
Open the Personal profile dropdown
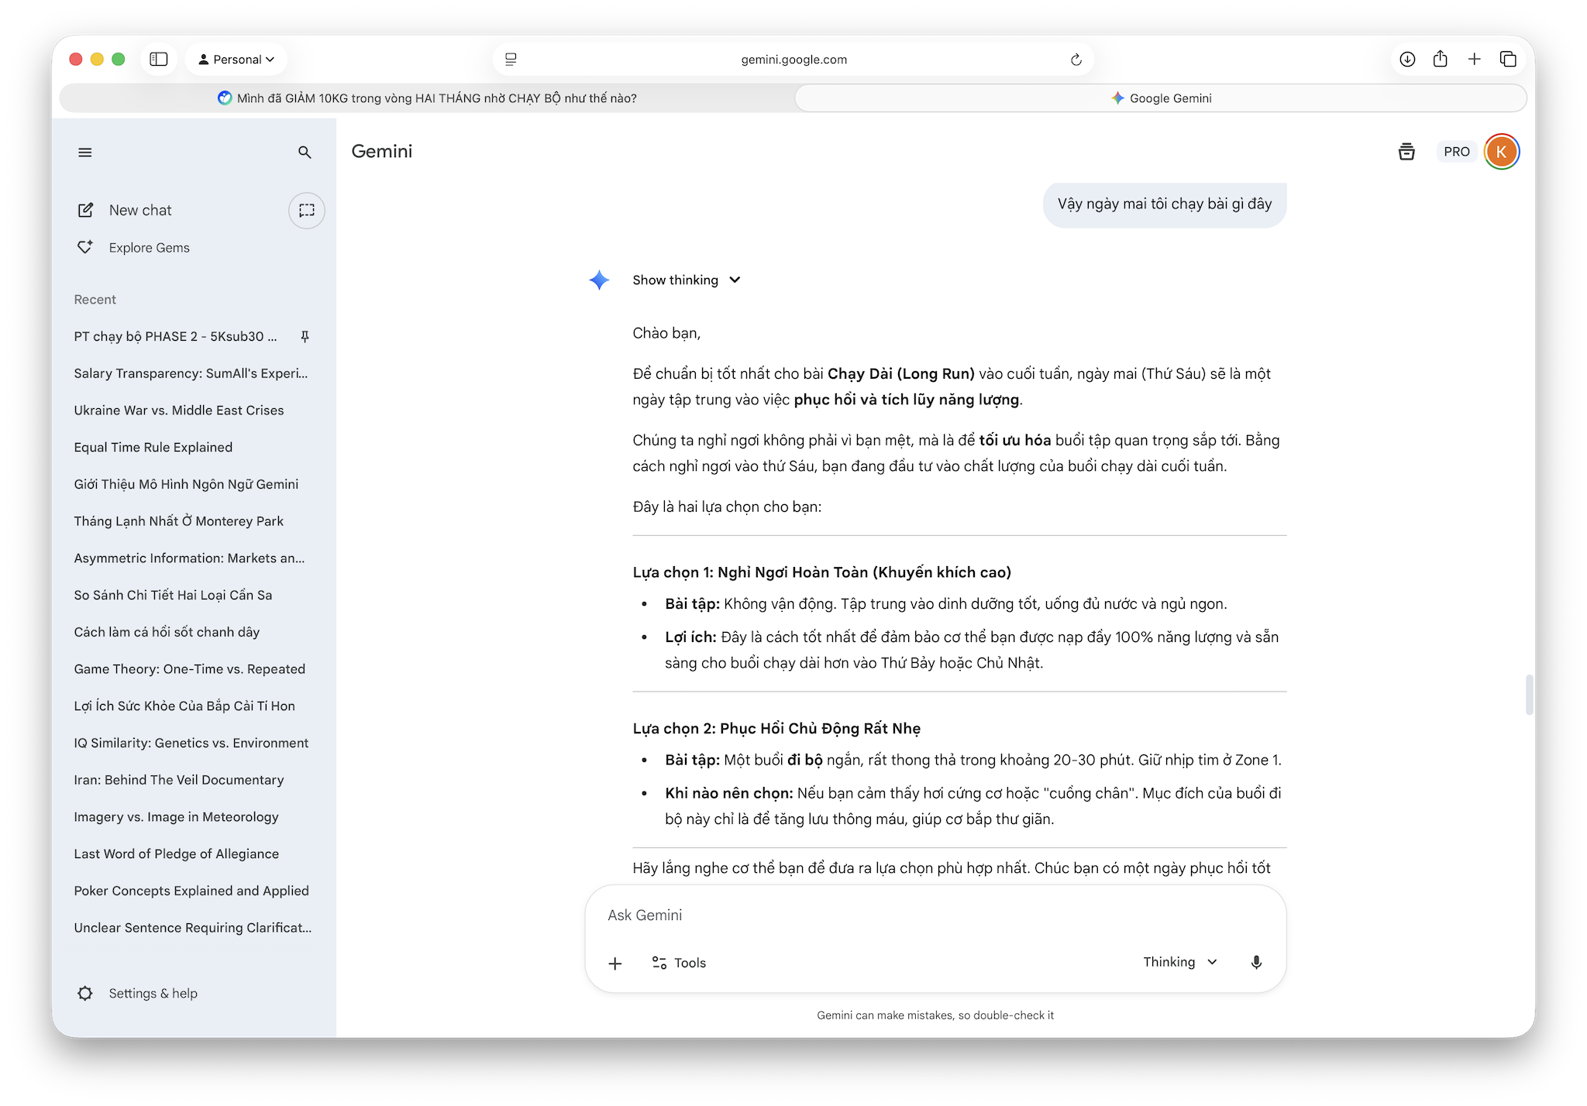point(236,60)
